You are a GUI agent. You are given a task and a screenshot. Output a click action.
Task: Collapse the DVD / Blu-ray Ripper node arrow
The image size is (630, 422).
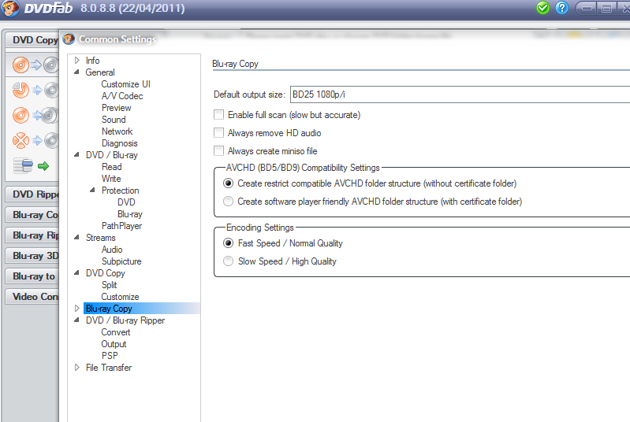pos(76,320)
